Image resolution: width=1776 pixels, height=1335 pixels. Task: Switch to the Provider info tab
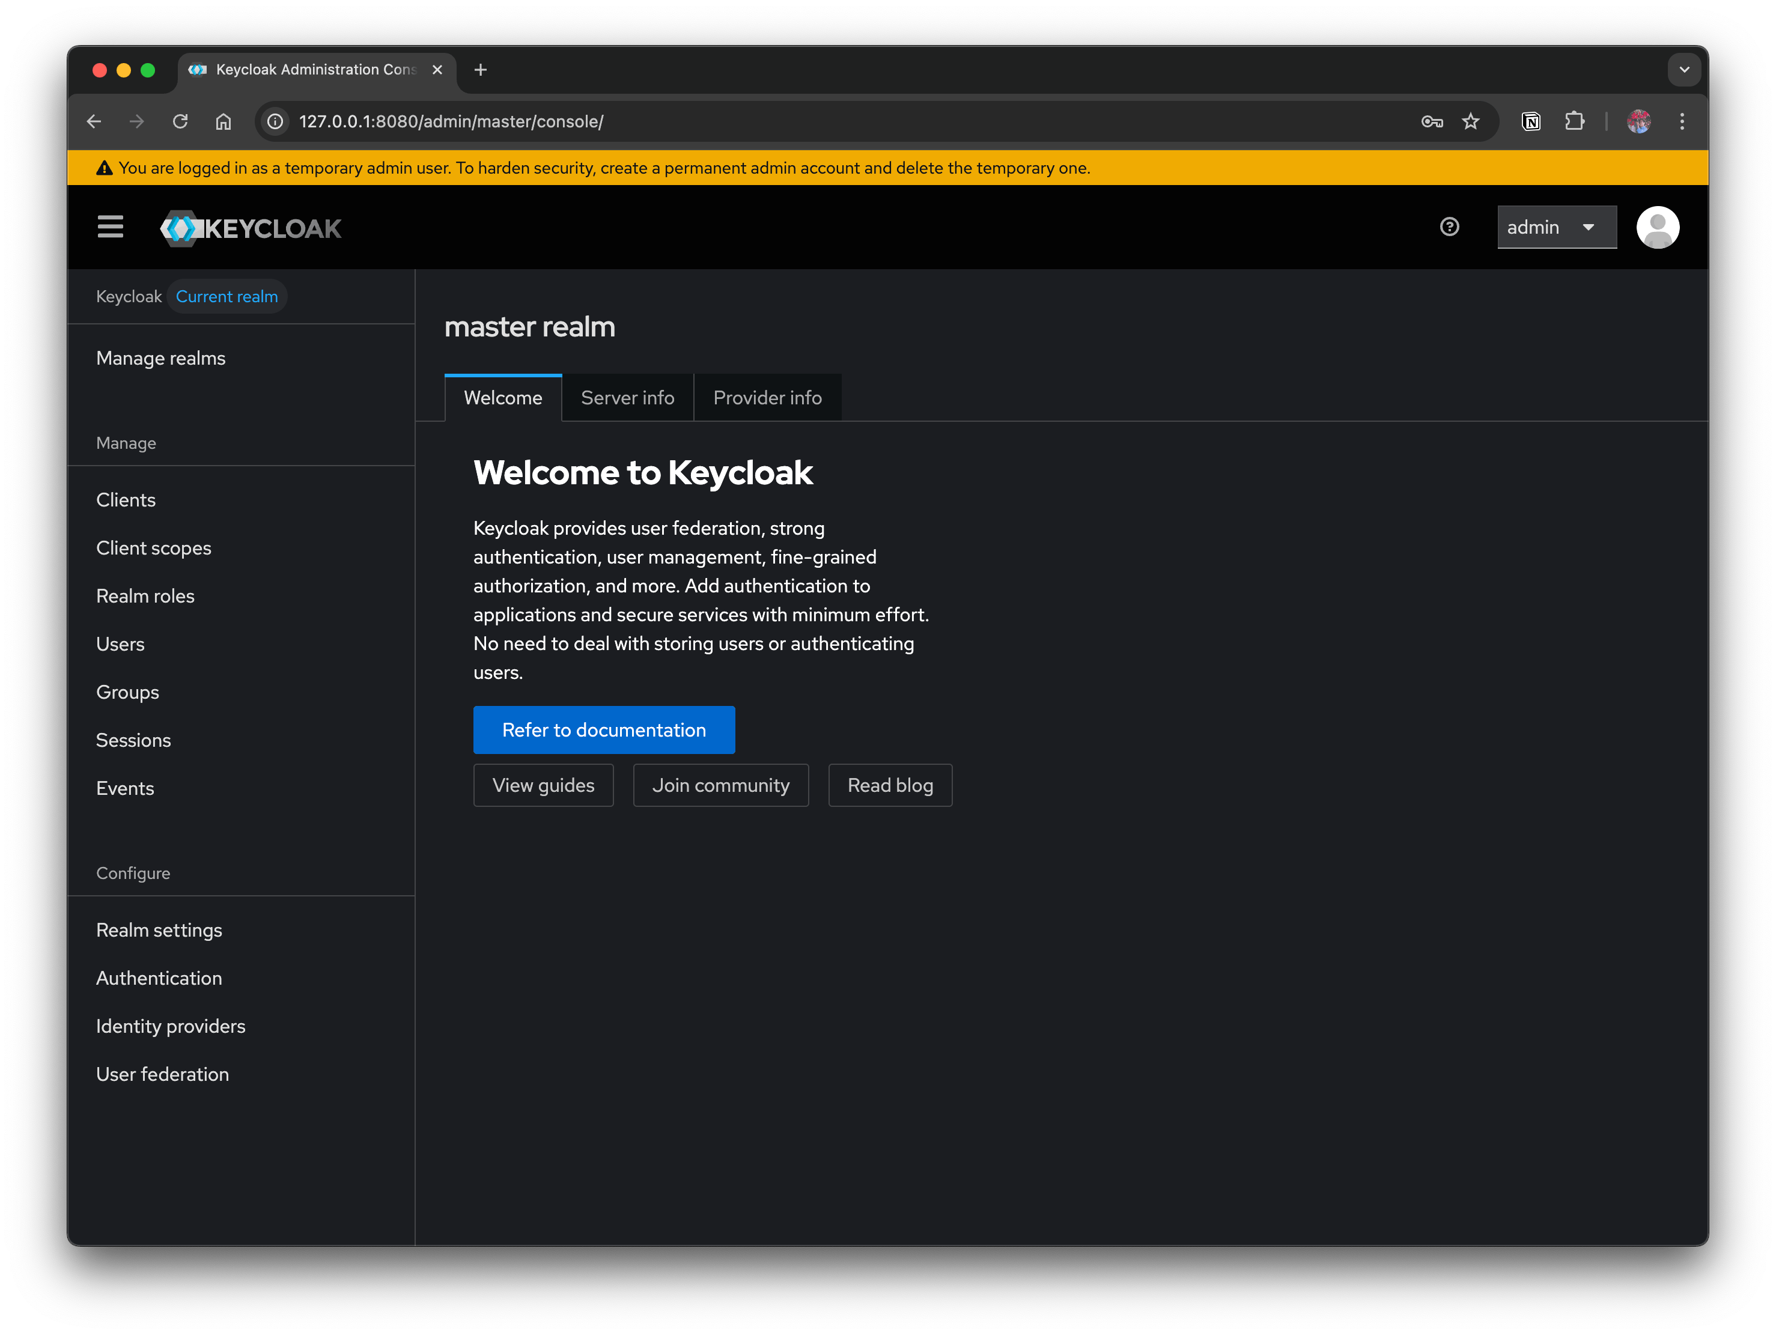point(767,397)
